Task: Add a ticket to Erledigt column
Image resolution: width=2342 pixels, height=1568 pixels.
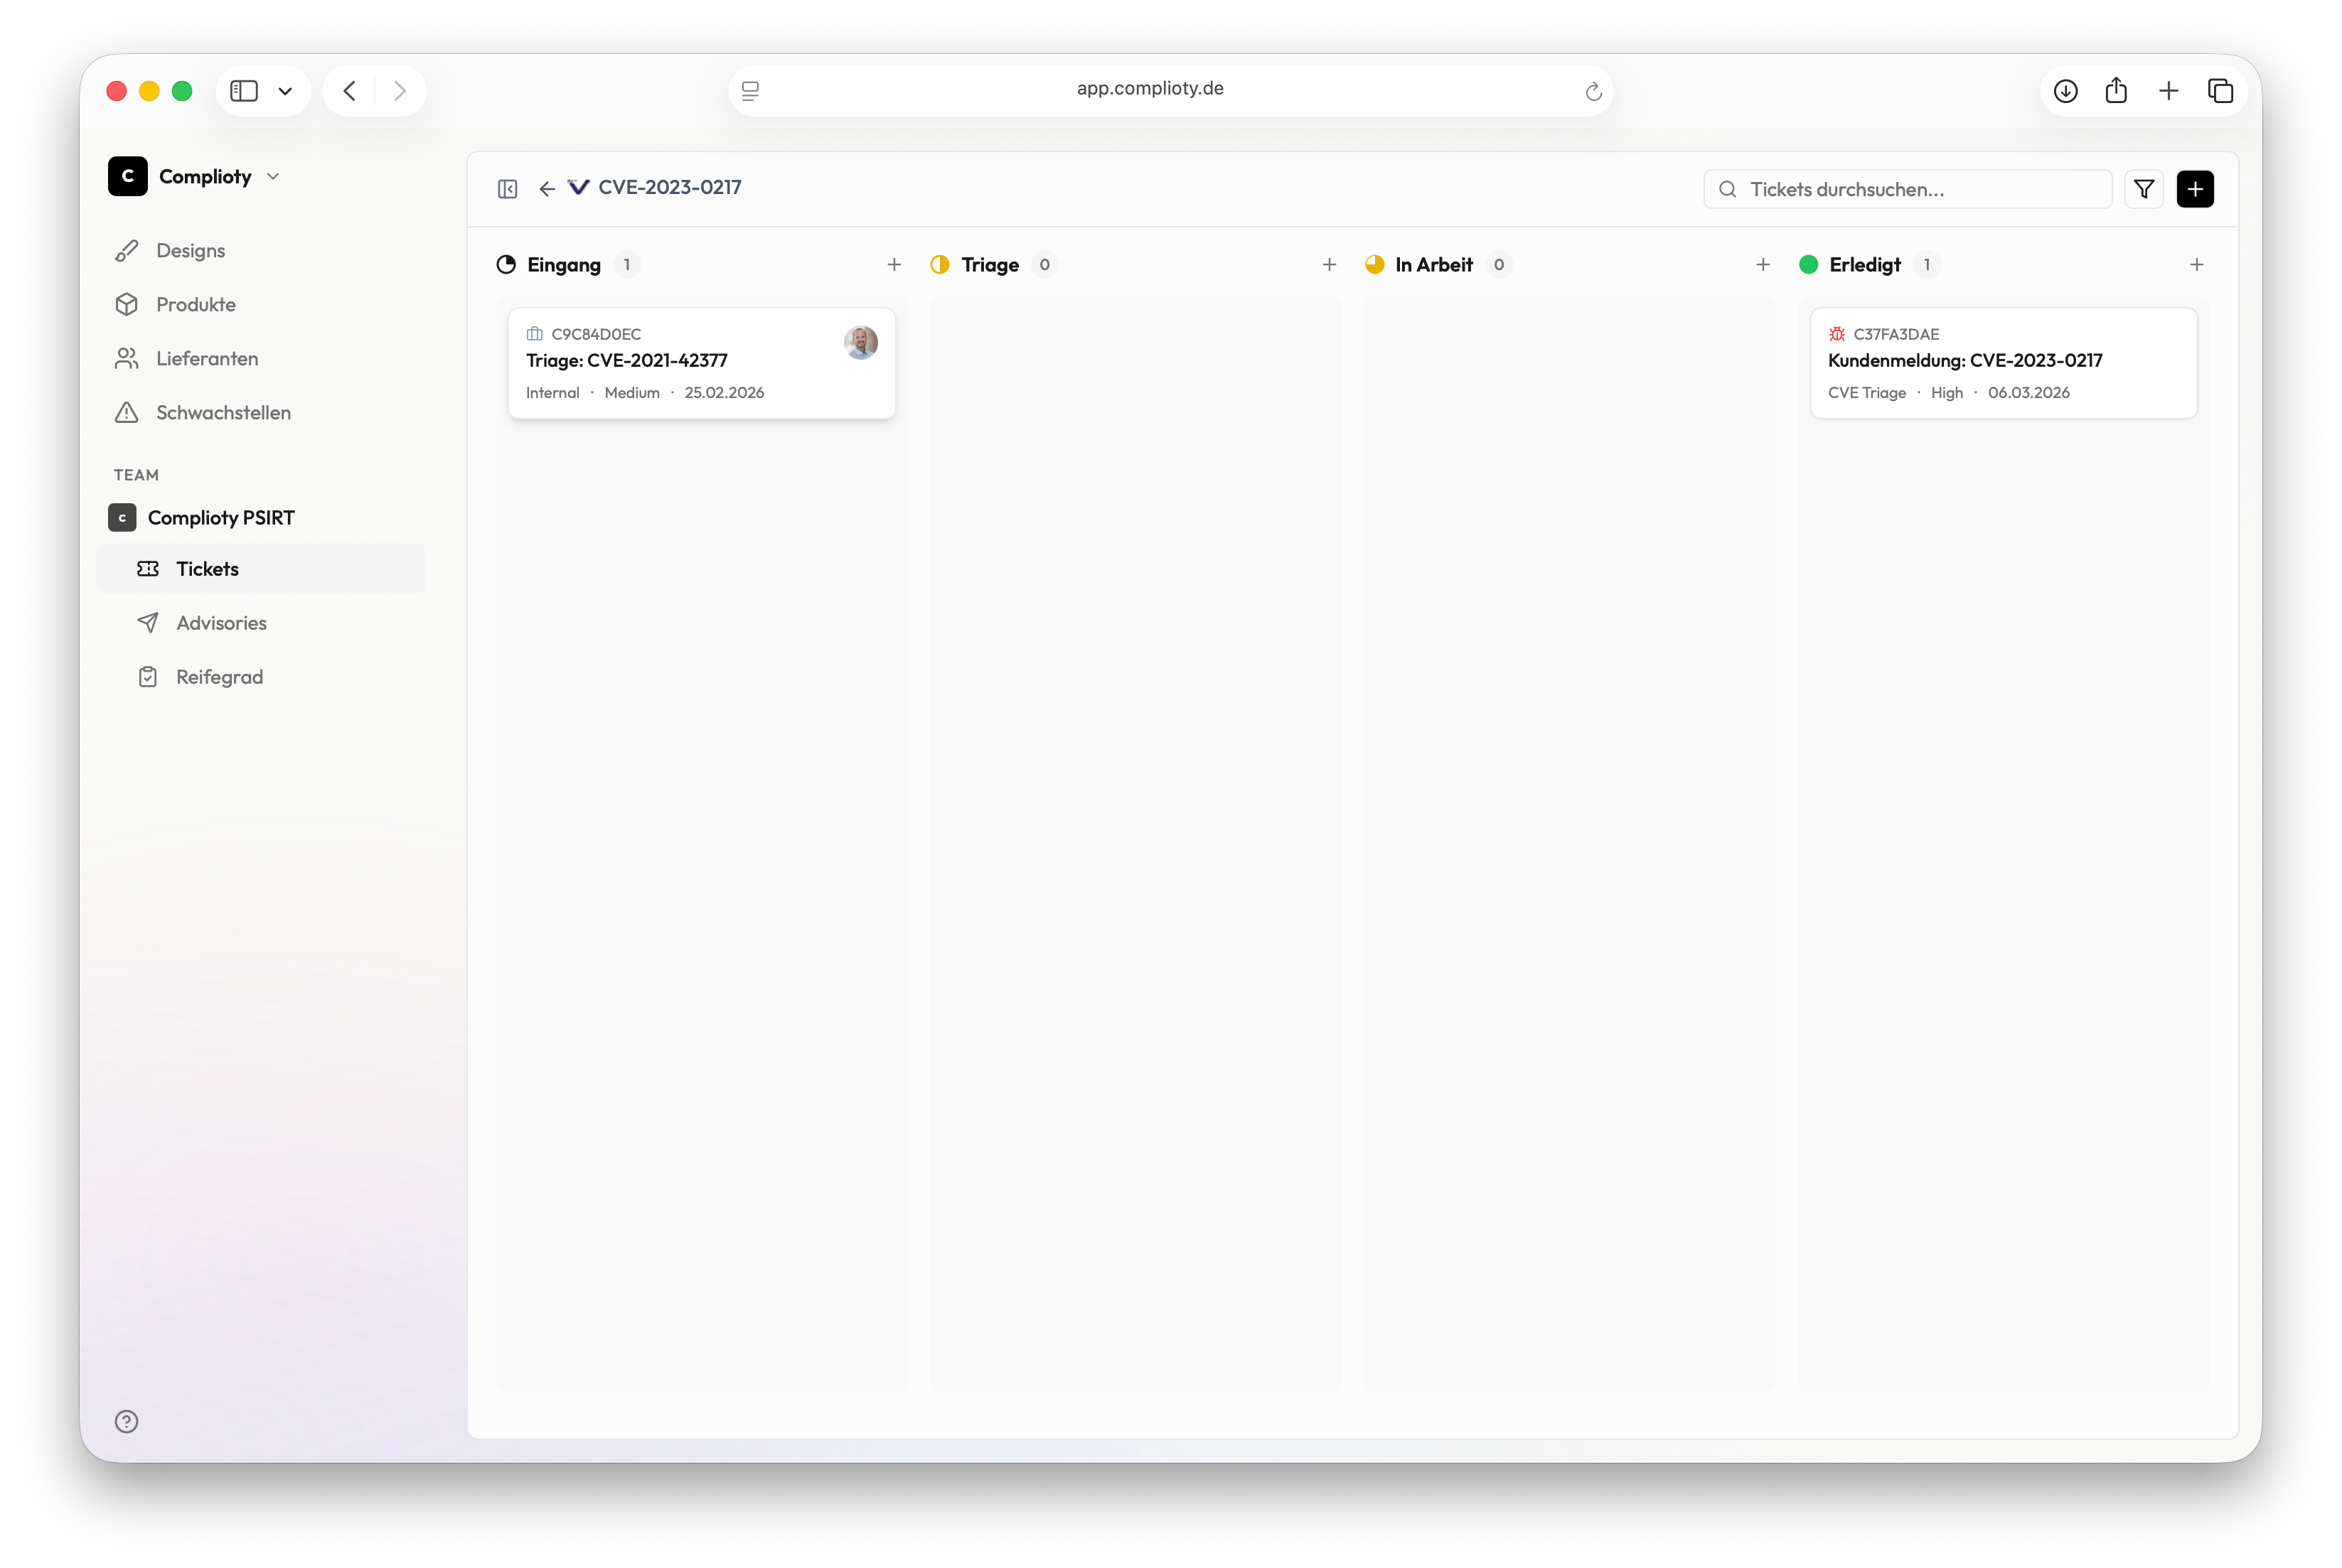Action: click(x=2196, y=265)
